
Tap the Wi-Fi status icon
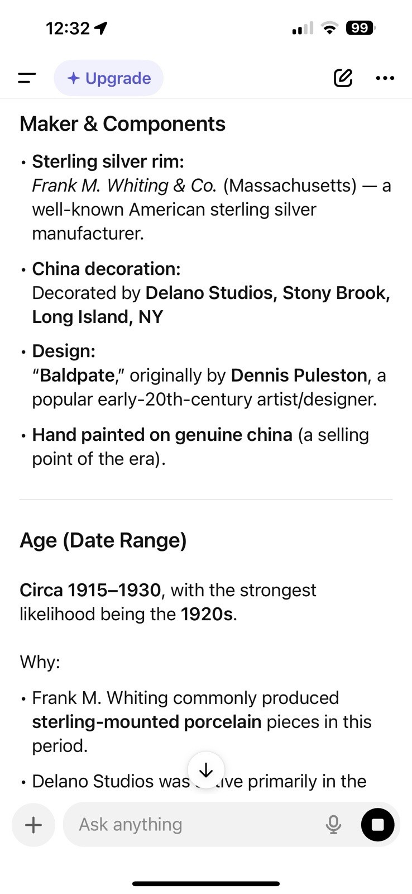coord(330,28)
